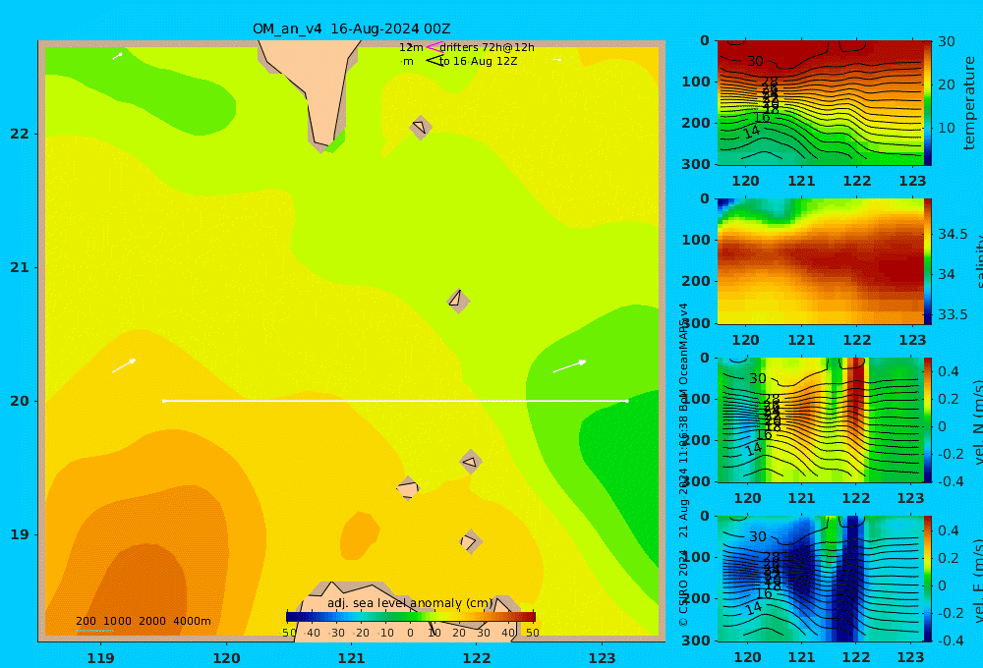Select the island marker near 19°N 122°E
Screen dimensions: 983x668
point(471,541)
